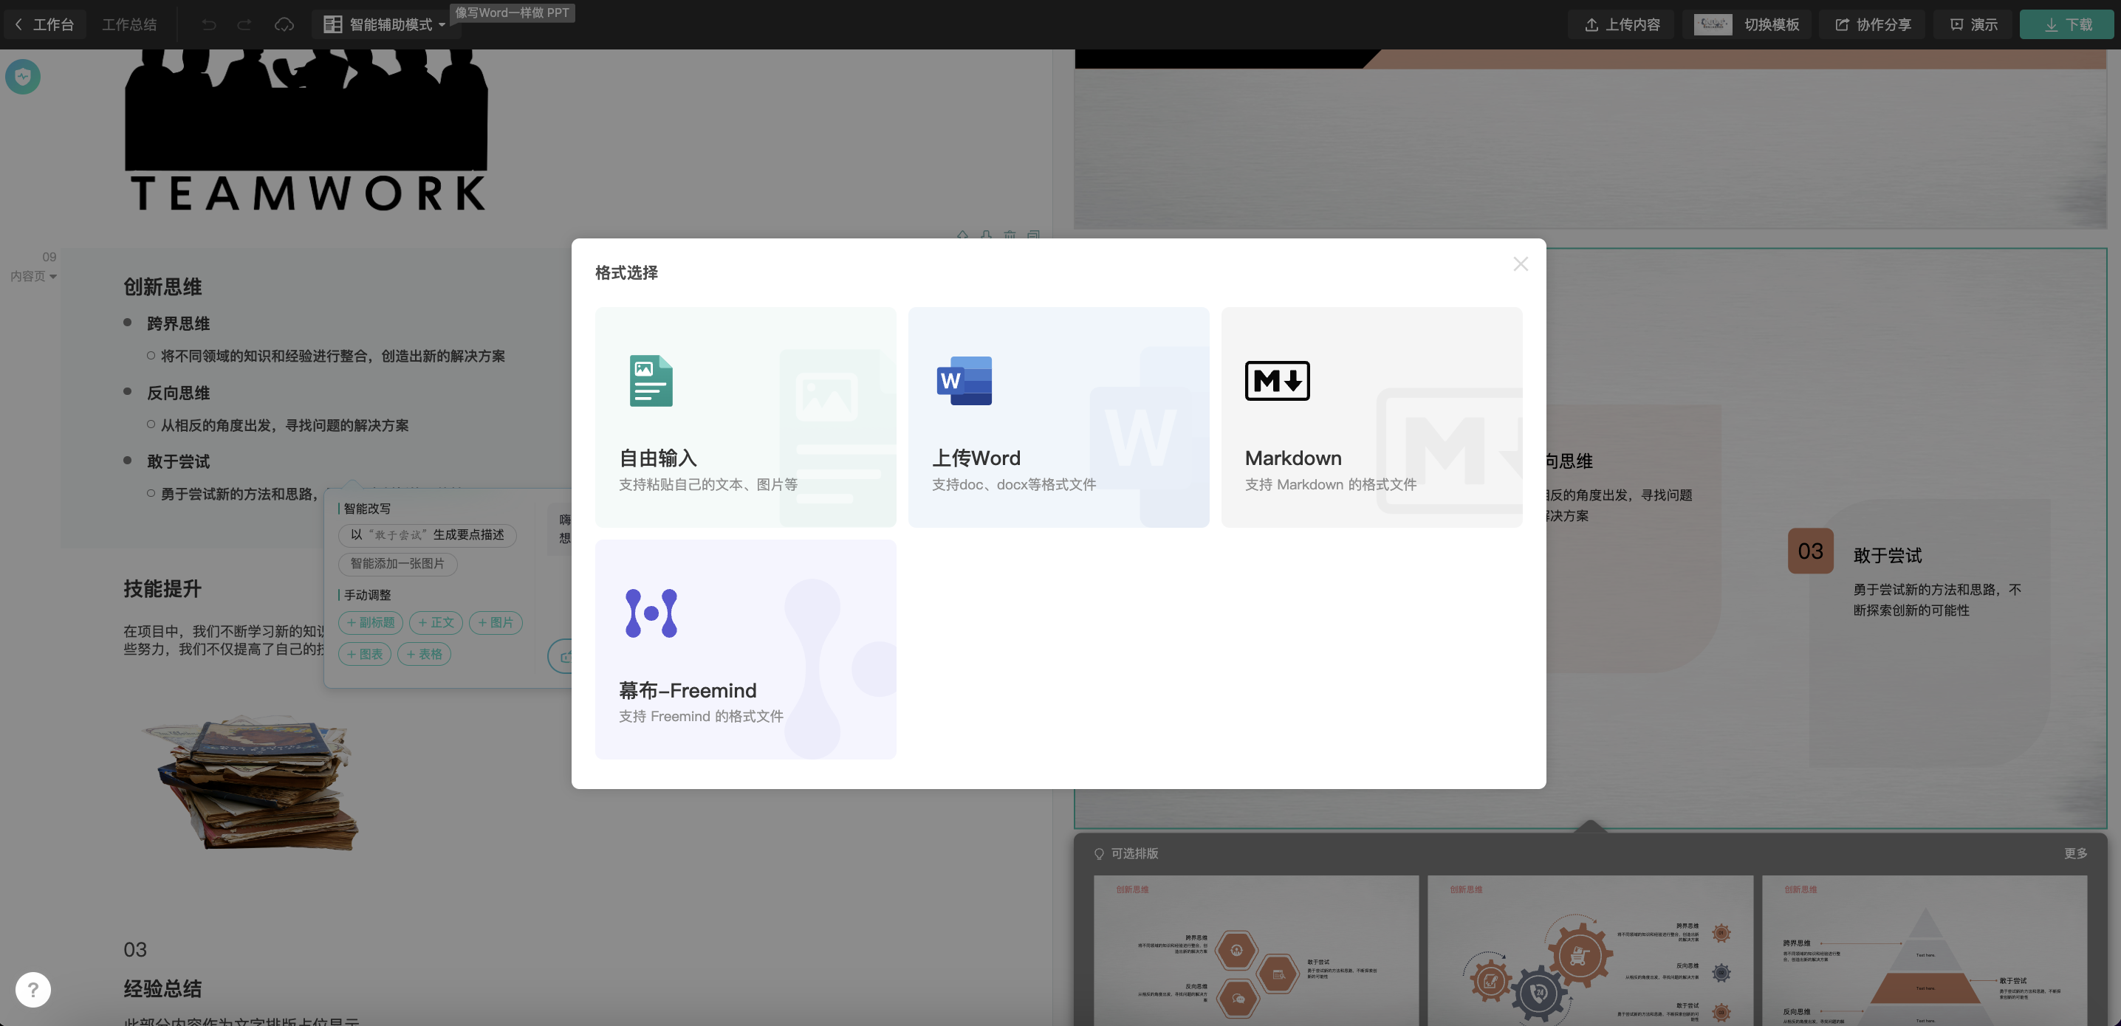Click the Freemind logo icon

651,613
